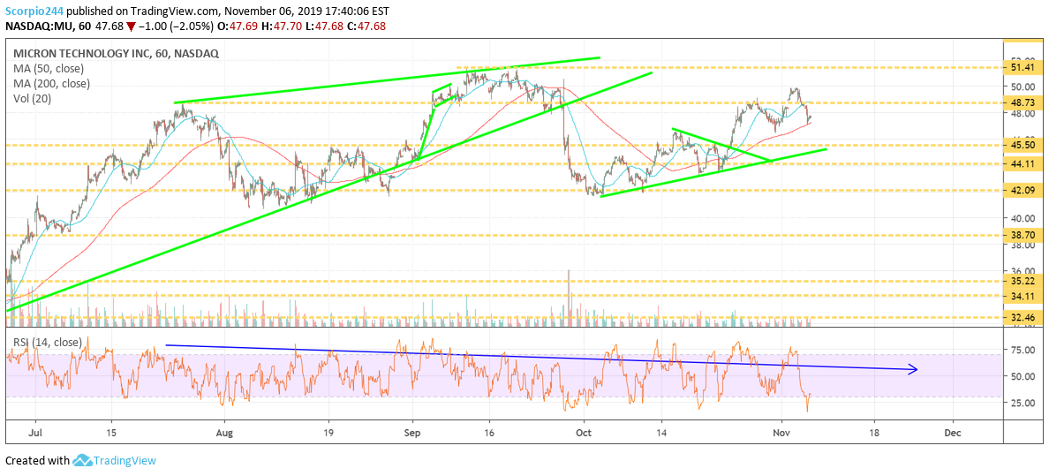Click the Dec date axis label

[953, 433]
